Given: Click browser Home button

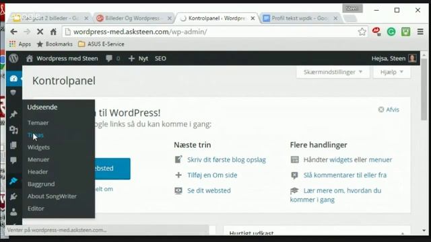Looking at the screenshot, I should (53, 32).
